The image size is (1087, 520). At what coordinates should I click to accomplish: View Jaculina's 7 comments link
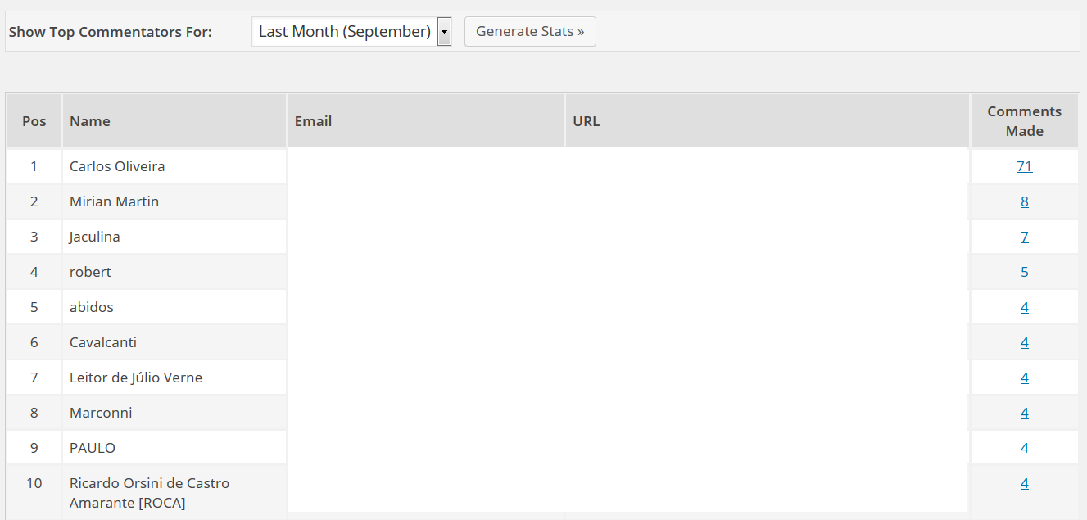click(x=1024, y=237)
